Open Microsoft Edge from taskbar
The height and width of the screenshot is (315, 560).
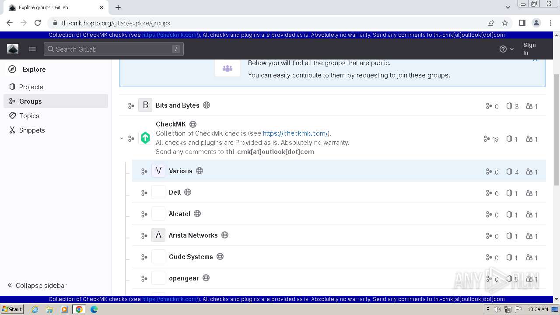tap(94, 309)
